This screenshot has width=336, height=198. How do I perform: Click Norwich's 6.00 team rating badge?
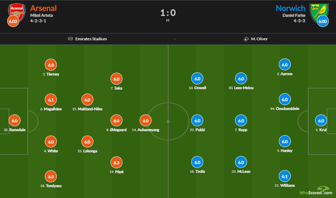pos(323,21)
